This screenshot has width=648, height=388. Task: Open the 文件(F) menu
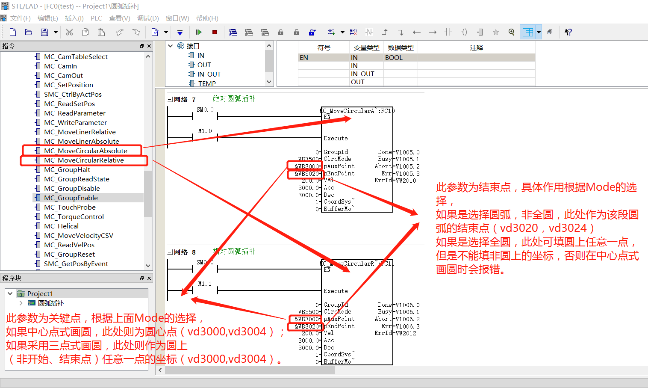(x=21, y=18)
